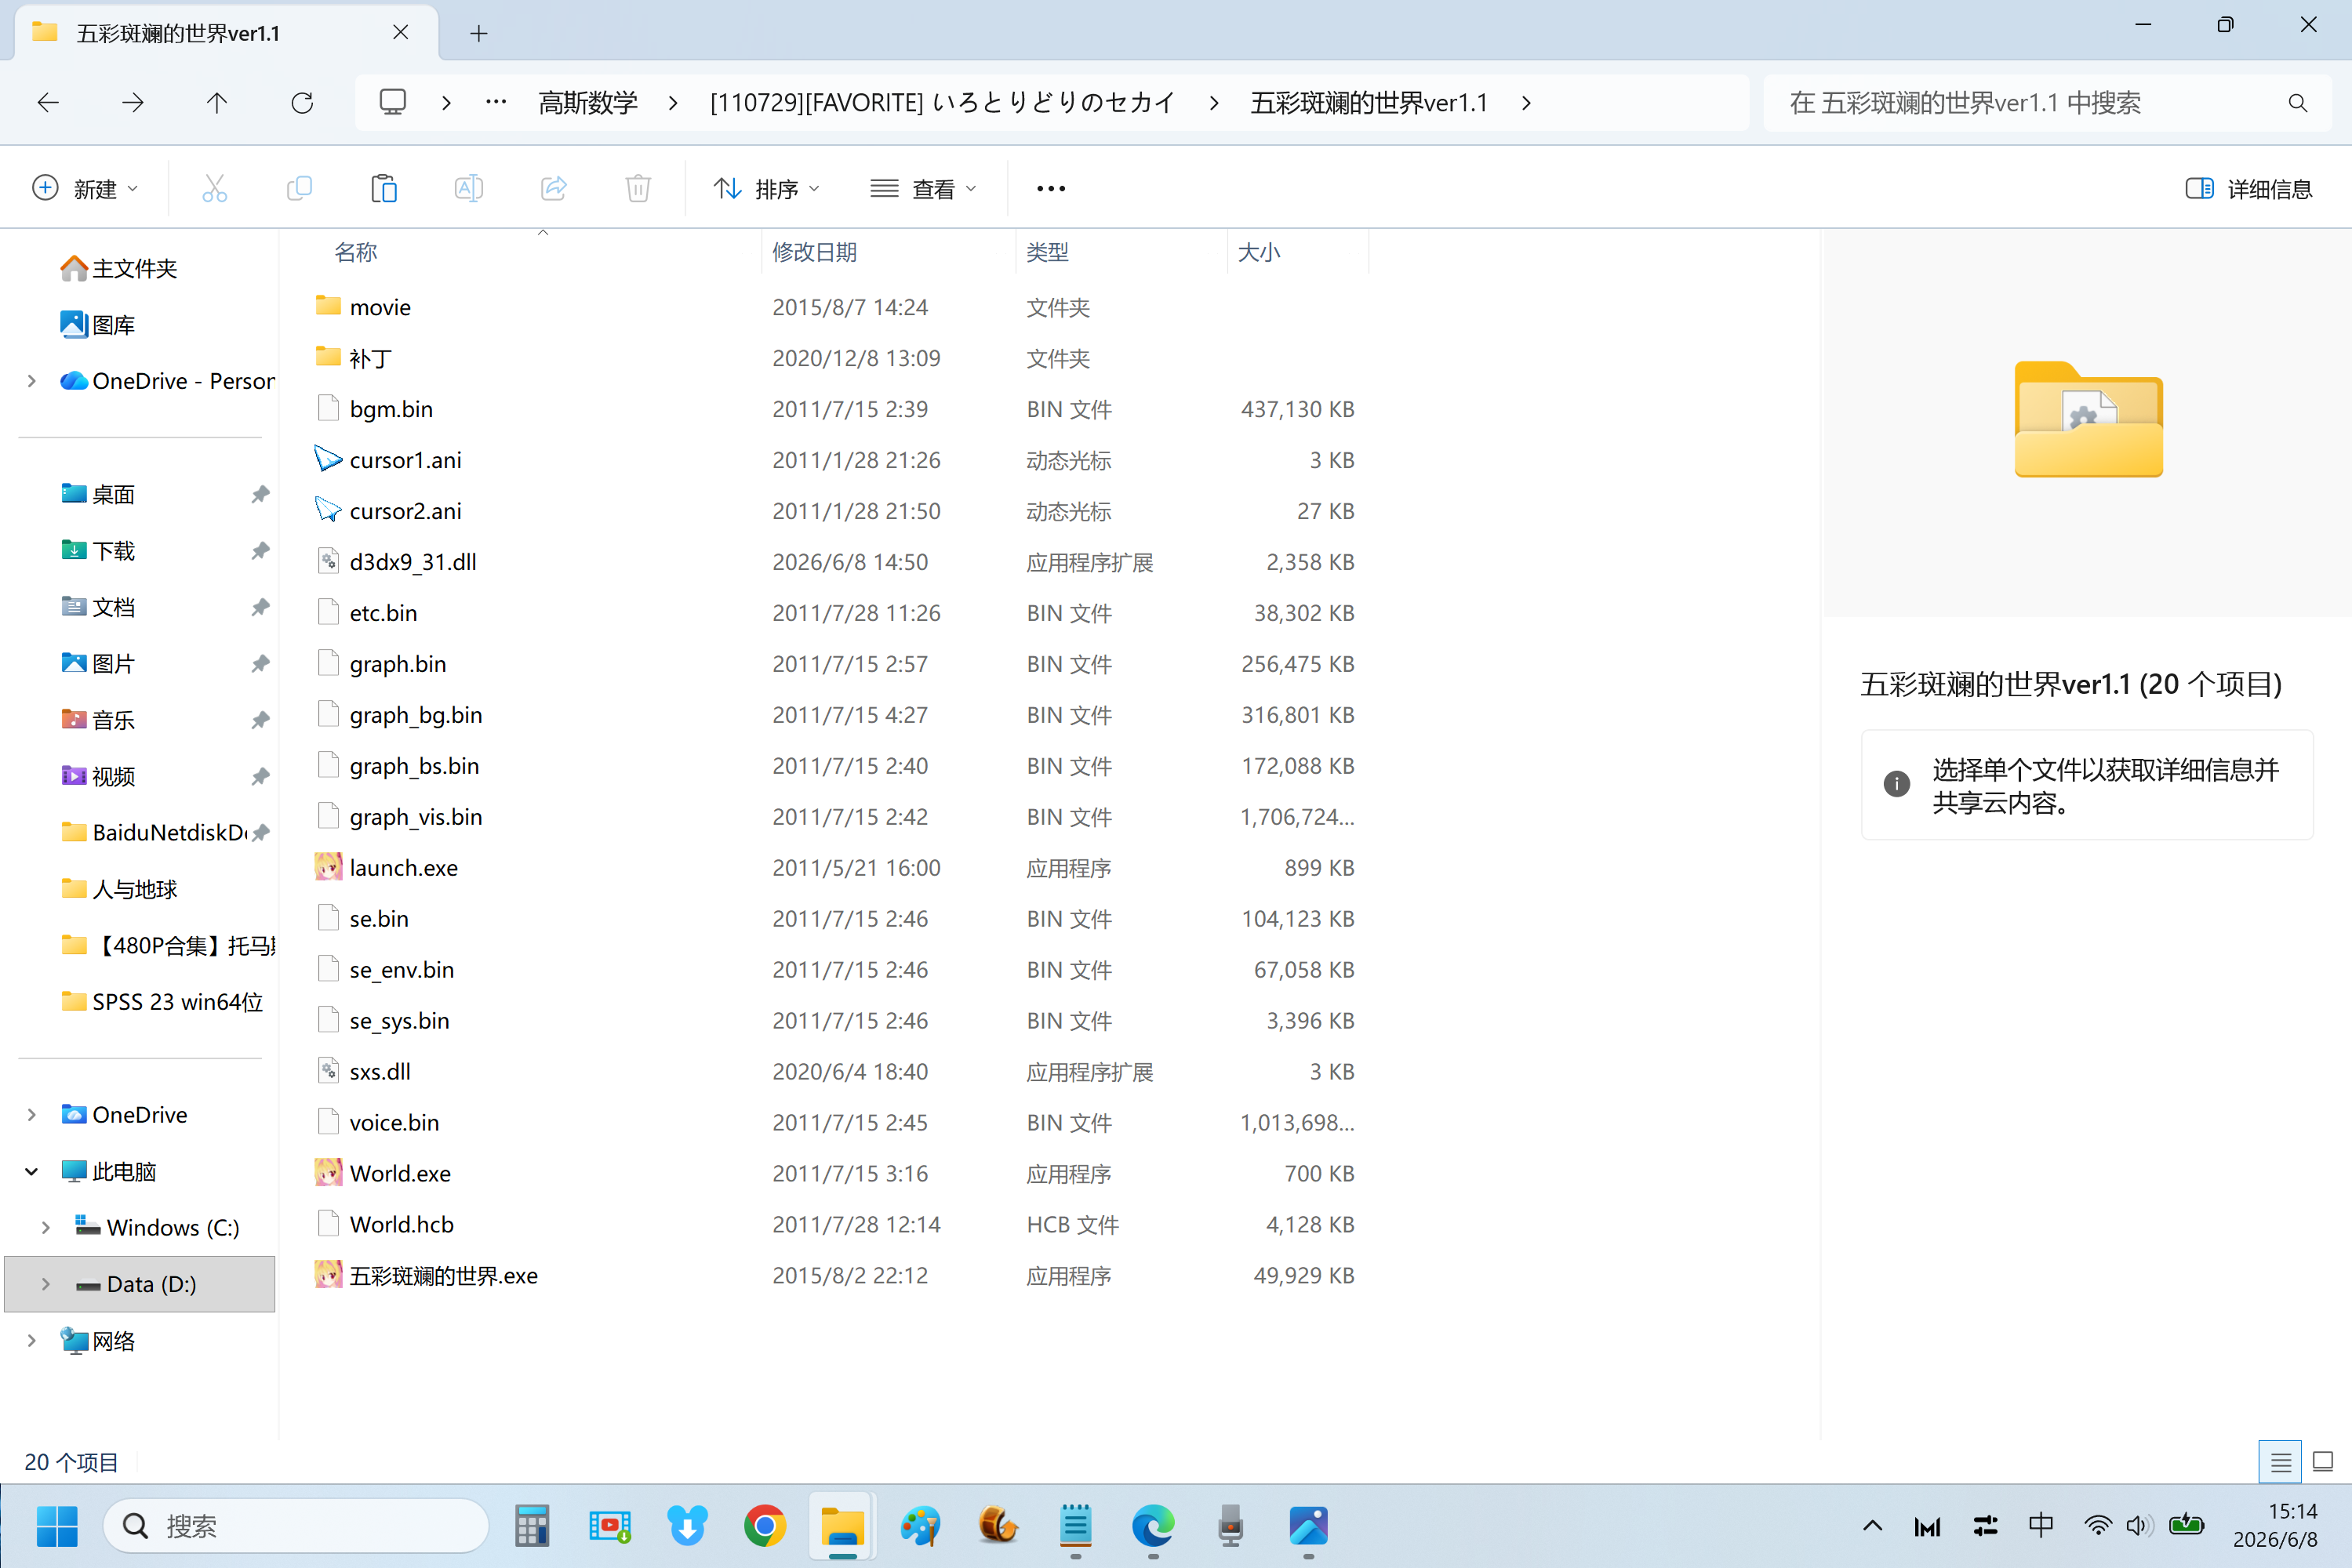Click the taskbar 搜索 search box
This screenshot has height=1568, width=2352.
[296, 1526]
